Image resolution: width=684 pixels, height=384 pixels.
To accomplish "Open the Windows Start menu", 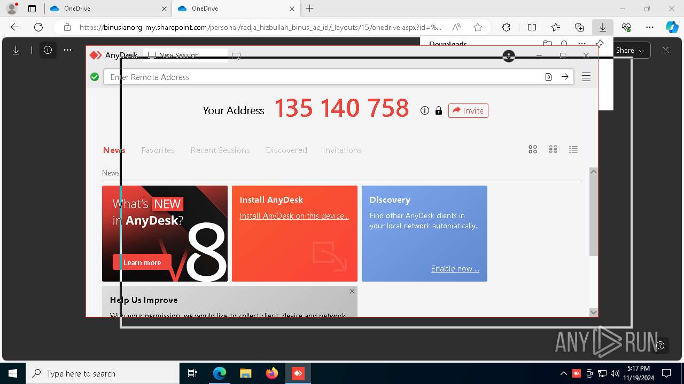I will coord(13,373).
